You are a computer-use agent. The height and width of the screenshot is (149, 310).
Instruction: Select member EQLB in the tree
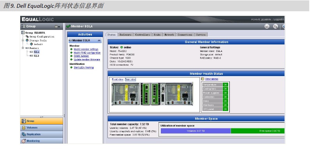37,56
